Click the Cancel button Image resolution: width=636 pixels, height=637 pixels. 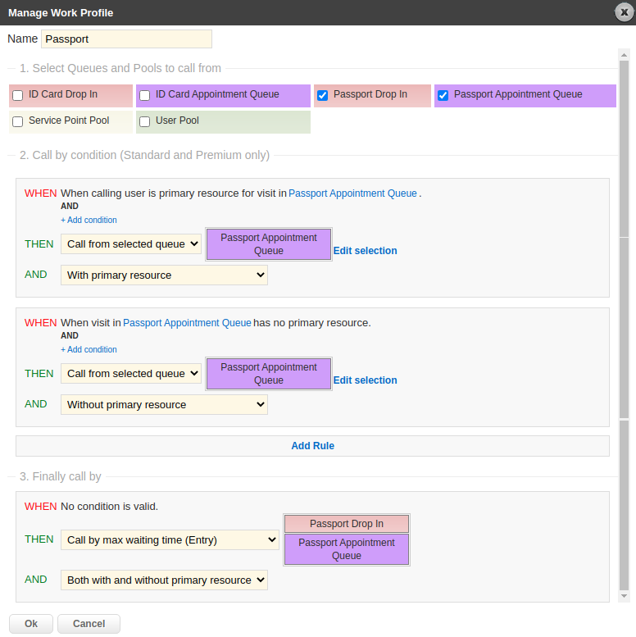click(x=89, y=624)
